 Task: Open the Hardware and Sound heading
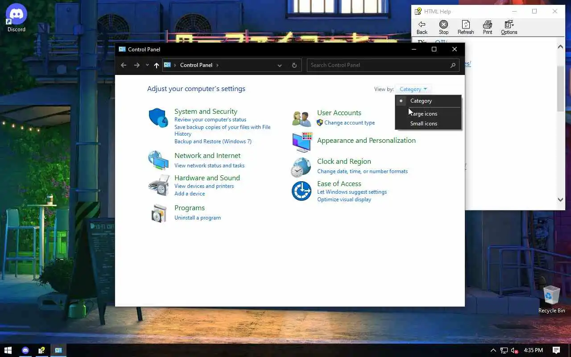point(207,178)
